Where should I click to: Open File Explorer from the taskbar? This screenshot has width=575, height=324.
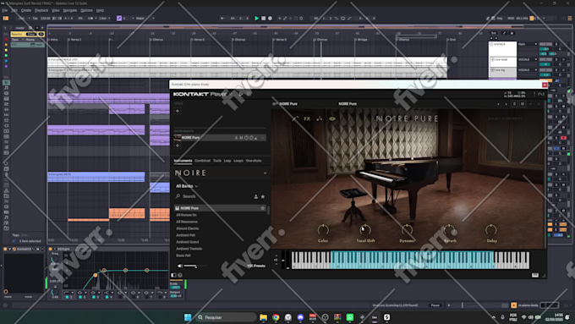pos(263,317)
